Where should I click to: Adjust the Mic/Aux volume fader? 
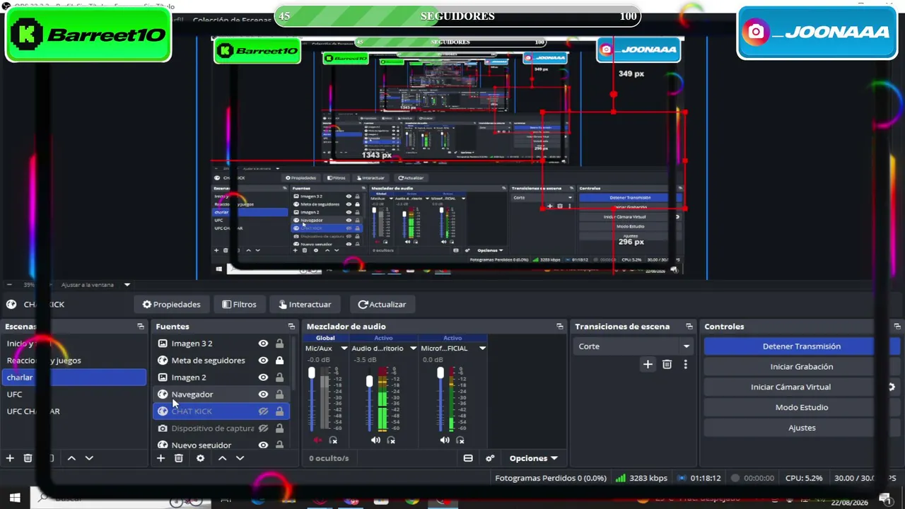click(311, 373)
